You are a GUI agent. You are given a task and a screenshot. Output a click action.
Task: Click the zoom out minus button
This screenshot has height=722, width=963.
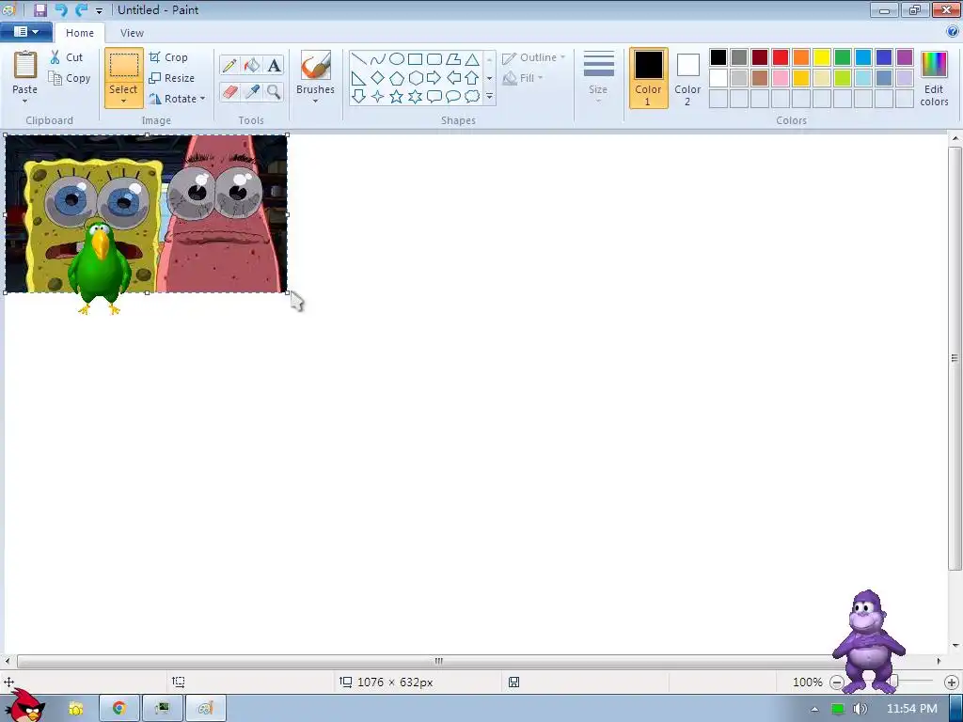click(836, 683)
